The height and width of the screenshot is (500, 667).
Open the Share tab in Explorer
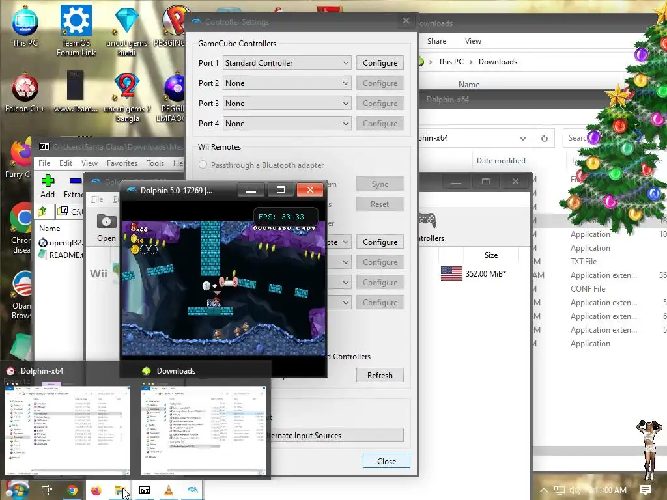436,41
